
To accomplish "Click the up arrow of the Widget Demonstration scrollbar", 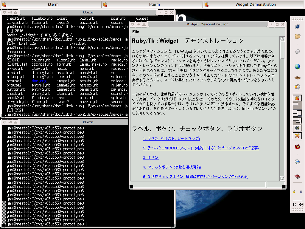I will (x=282, y=39).
